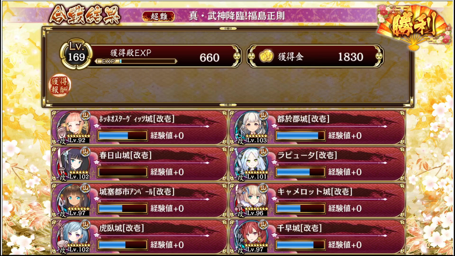455x256 pixels.
Task: Click the 千早城 experience bar
Action: pos(300,245)
